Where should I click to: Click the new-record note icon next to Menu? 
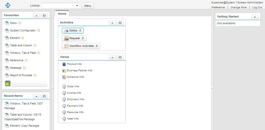point(20,23)
